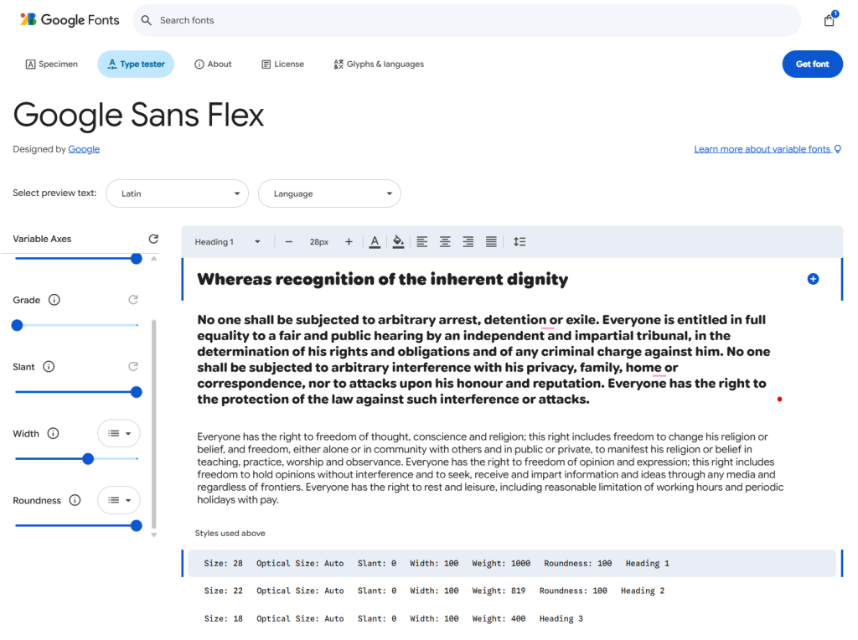
Task: Show info about the Slant axis
Action: 49,367
